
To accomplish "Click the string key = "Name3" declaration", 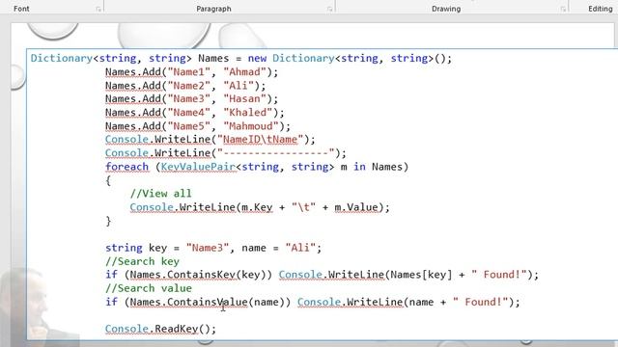I will [x=213, y=248].
